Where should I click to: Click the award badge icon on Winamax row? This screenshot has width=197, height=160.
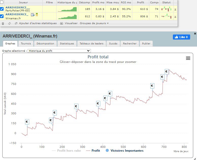pyautogui.click(x=37, y=14)
